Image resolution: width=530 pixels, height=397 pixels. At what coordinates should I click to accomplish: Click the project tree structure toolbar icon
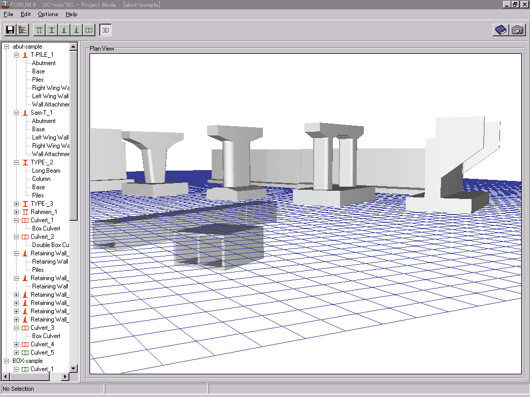click(23, 30)
